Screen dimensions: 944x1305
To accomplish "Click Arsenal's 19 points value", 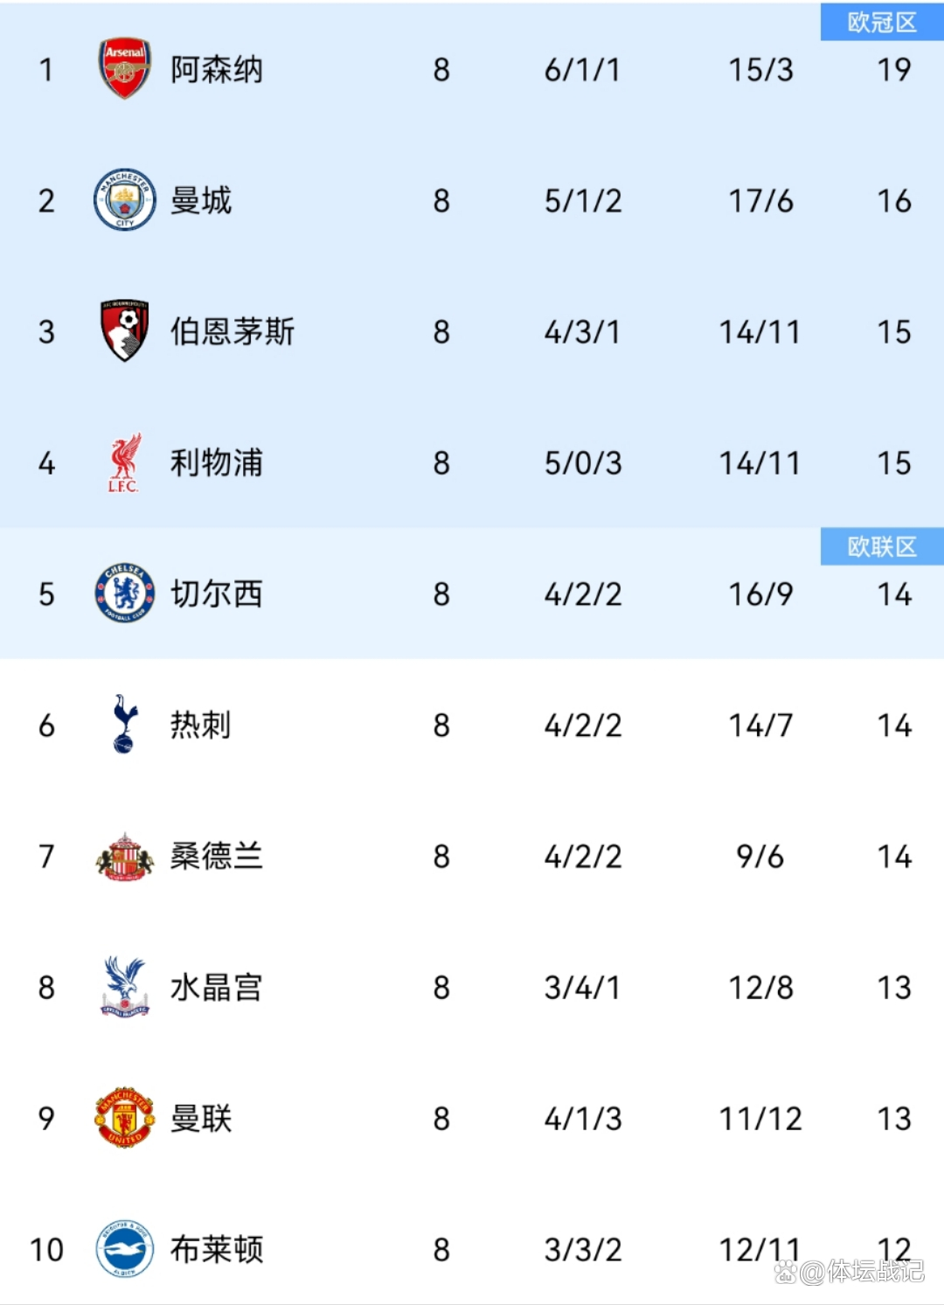I will [894, 70].
